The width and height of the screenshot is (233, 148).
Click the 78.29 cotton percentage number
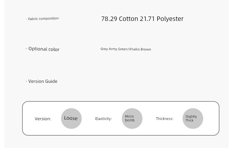pyautogui.click(x=109, y=19)
